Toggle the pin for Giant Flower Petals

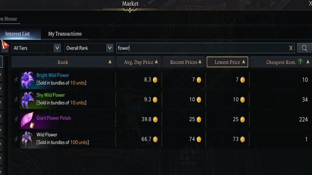[16, 119]
